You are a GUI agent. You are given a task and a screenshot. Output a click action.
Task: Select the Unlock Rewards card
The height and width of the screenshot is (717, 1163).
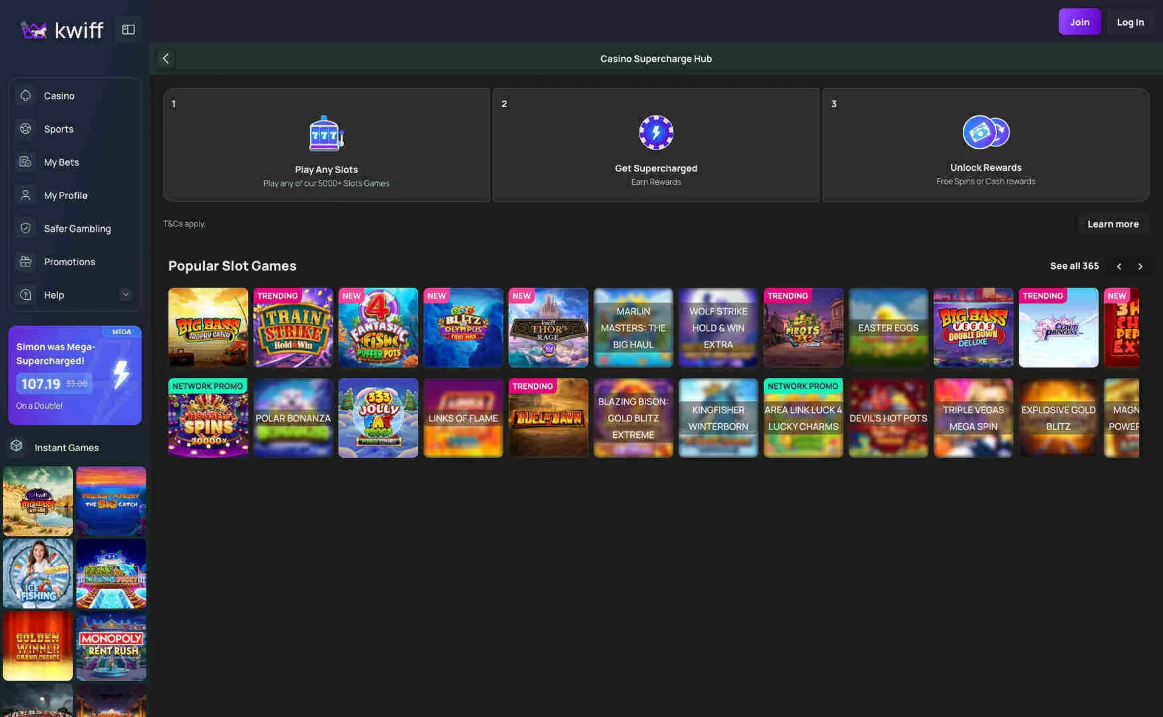pos(985,145)
